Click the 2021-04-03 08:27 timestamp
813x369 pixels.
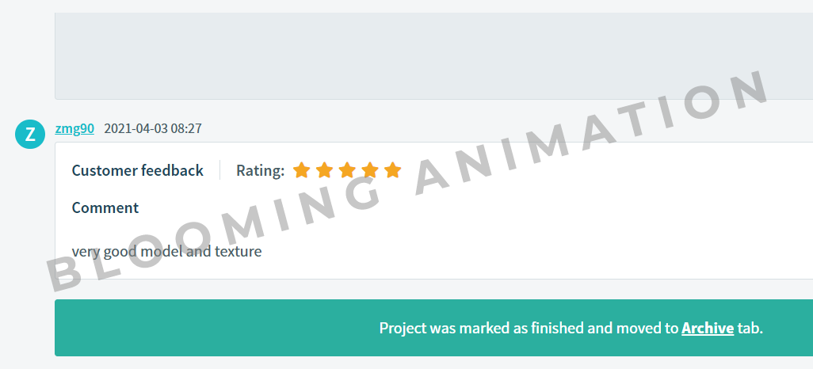pos(153,128)
